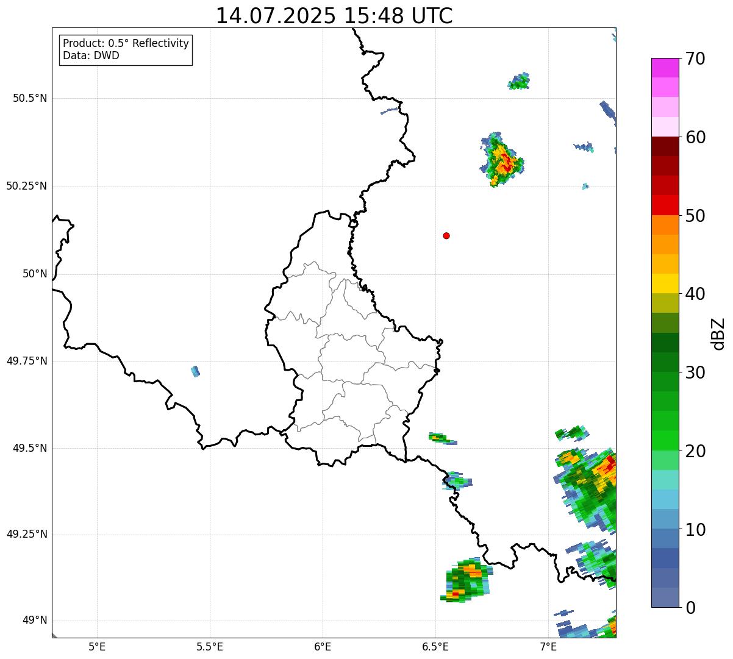The height and width of the screenshot is (659, 733).
Task: Click the dark maroon swatch below 60
Action: coord(665,146)
